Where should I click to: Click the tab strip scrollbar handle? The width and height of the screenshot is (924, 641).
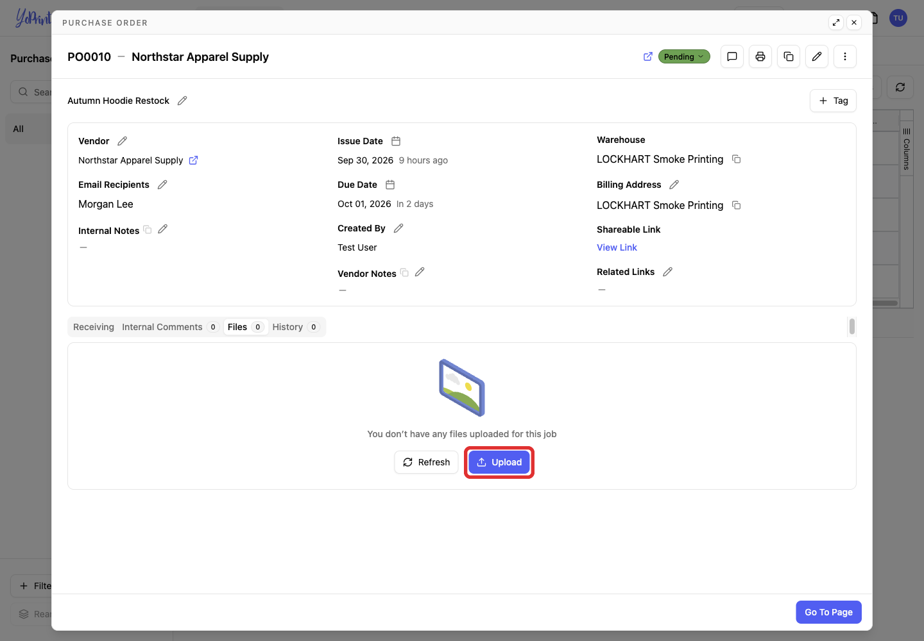(851, 327)
